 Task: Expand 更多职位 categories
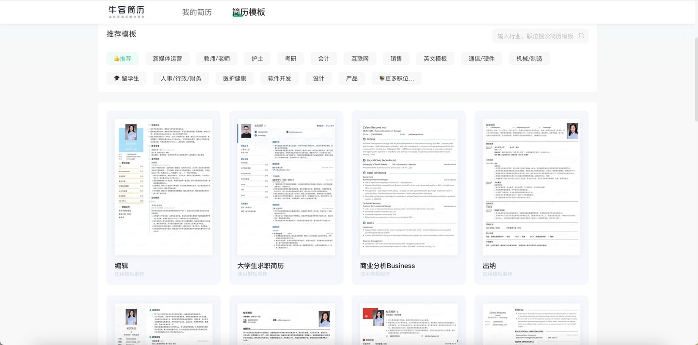pyautogui.click(x=397, y=78)
